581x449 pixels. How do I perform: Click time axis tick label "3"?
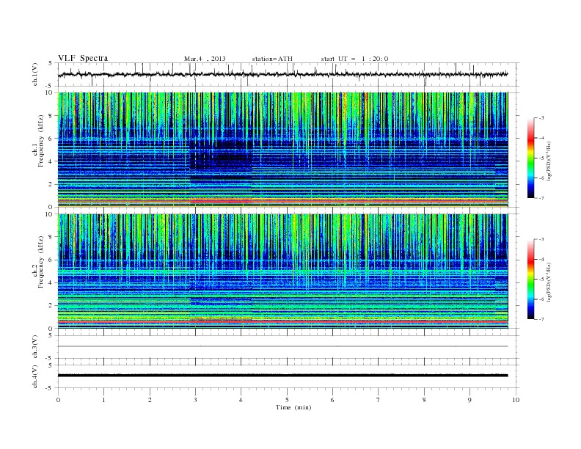[195, 400]
